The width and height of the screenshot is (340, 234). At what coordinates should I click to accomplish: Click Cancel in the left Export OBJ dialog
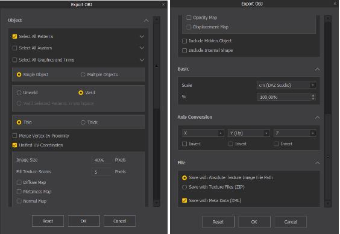(x=119, y=221)
